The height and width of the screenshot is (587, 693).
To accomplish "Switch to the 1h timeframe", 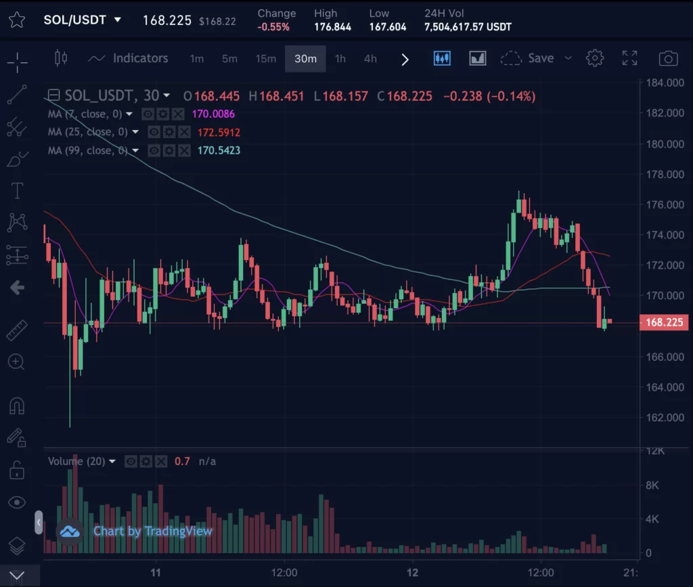I will click(x=340, y=59).
